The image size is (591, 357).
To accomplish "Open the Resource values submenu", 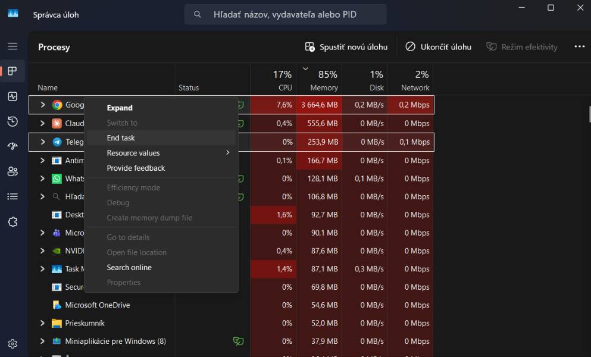I will coord(161,153).
